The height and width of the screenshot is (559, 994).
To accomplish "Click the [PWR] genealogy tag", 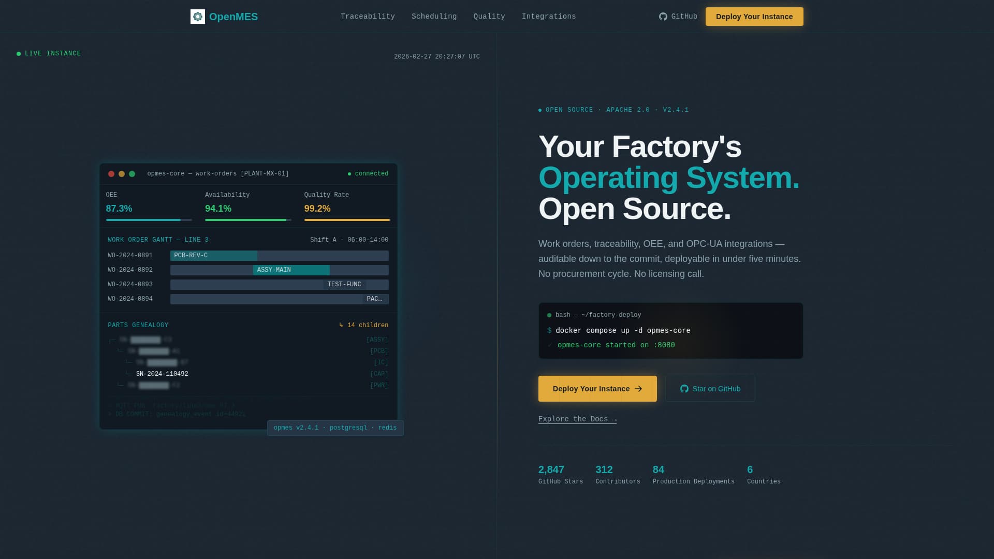I will [379, 386].
